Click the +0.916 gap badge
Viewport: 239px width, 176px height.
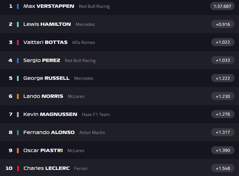click(223, 24)
